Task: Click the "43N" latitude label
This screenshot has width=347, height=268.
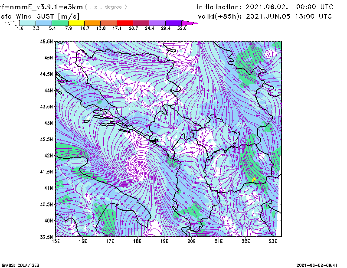Action: click(x=49, y=123)
